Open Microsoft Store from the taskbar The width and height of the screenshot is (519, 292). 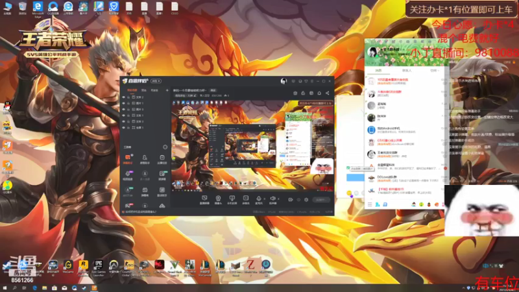[x=54, y=288]
